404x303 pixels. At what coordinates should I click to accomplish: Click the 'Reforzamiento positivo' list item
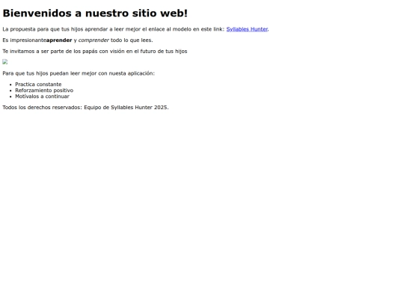point(44,91)
